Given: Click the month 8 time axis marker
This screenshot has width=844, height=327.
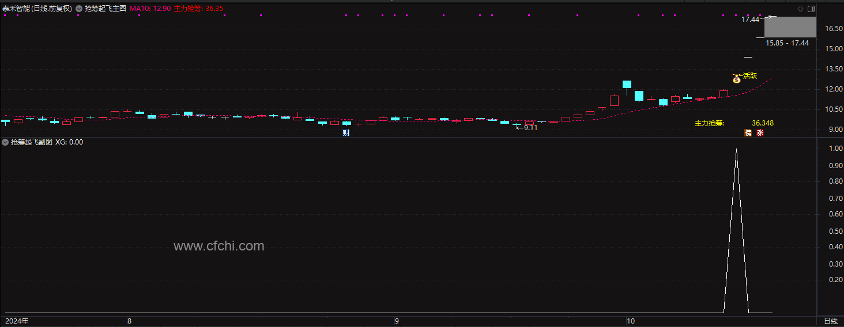Looking at the screenshot, I should coord(129,321).
